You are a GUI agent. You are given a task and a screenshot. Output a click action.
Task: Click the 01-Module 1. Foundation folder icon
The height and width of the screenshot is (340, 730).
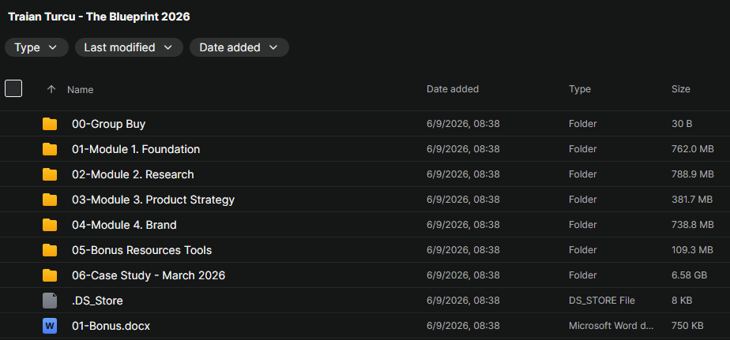coord(49,149)
